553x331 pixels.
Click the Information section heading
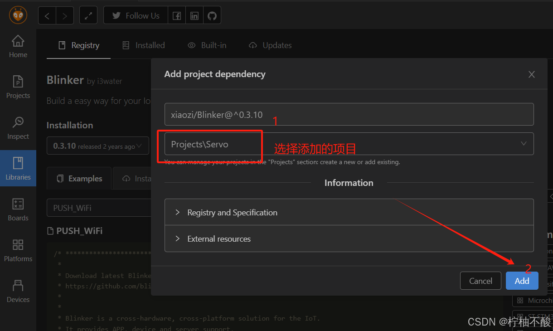click(349, 183)
